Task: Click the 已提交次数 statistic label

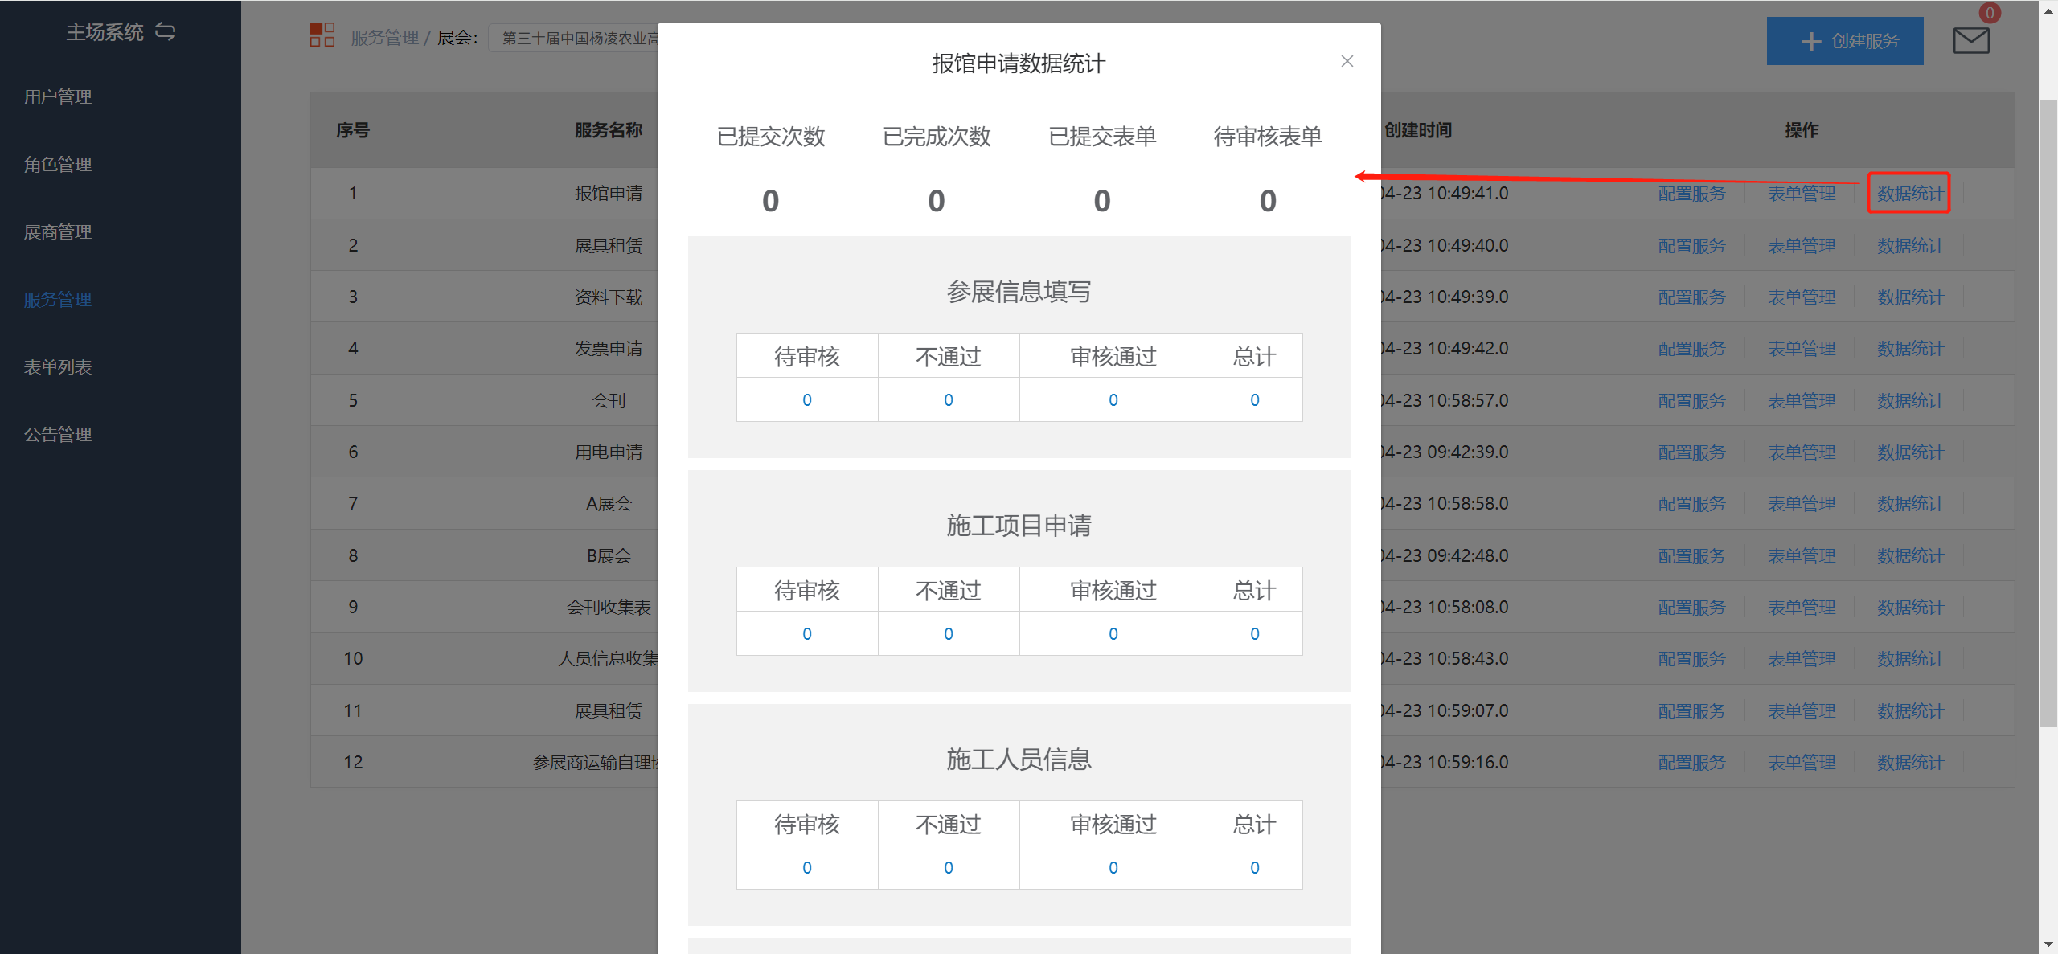Action: click(771, 137)
